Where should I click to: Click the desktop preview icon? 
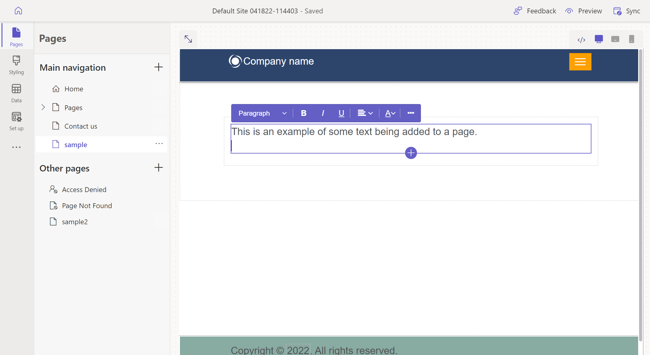coord(598,39)
